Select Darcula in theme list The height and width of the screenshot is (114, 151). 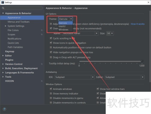pos(66,23)
